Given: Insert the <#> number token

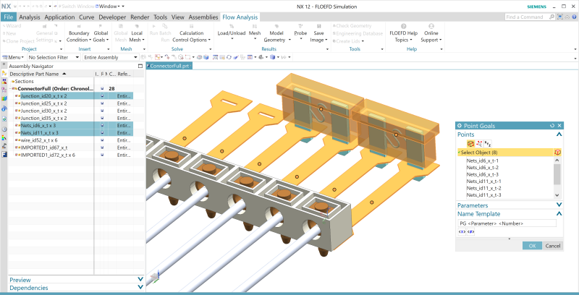Looking at the screenshot, I should click(470, 232).
